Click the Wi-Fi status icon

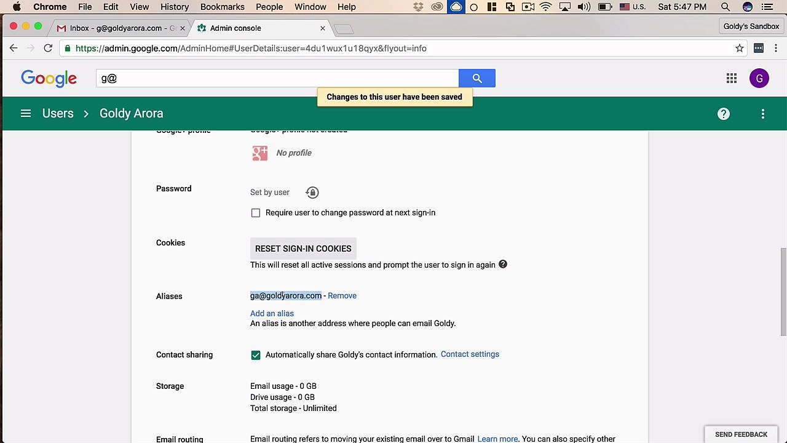[545, 7]
